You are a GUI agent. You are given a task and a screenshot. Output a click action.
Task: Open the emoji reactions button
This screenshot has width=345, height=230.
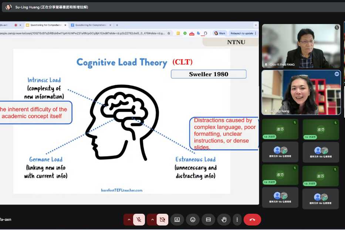193,220
